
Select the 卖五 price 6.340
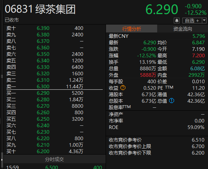[43, 61]
